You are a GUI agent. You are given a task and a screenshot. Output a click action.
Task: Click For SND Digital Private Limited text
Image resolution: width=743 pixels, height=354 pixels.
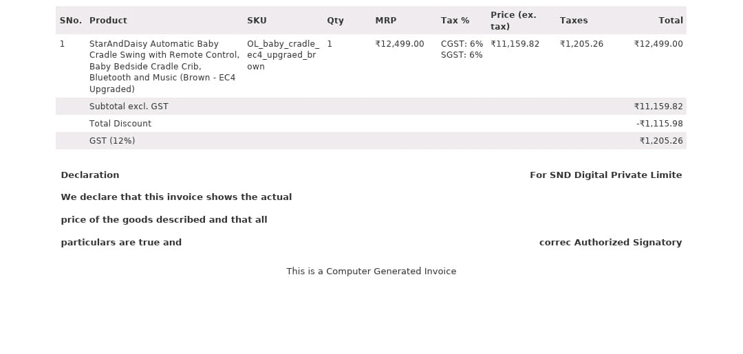pos(605,175)
